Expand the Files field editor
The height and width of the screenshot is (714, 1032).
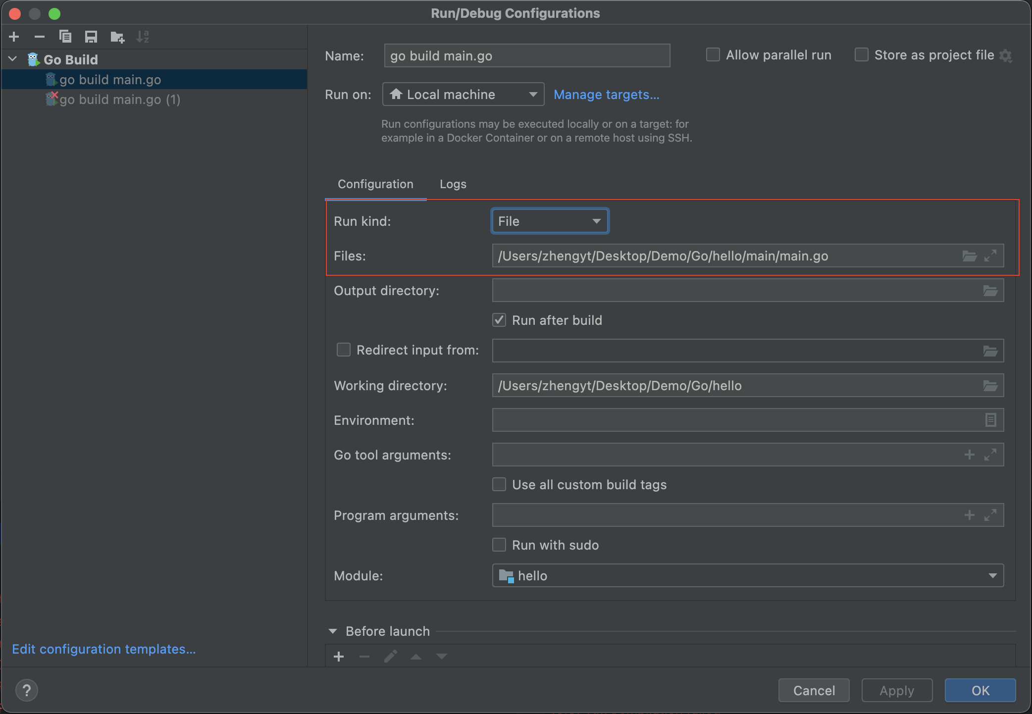click(x=990, y=256)
